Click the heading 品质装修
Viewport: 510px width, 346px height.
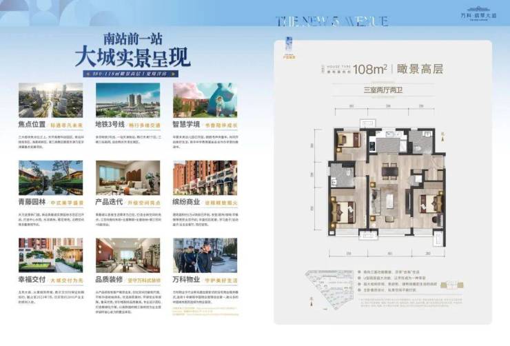pos(109,280)
